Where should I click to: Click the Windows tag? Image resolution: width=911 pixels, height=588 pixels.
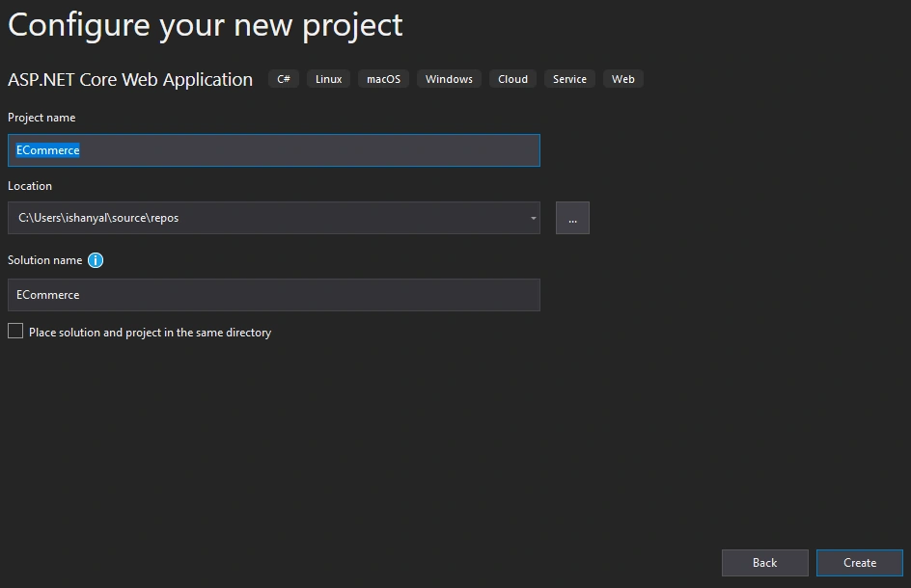tap(449, 79)
